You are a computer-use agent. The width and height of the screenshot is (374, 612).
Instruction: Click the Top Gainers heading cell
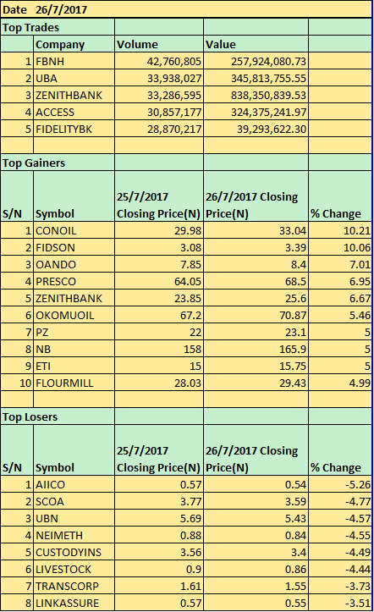point(58,163)
